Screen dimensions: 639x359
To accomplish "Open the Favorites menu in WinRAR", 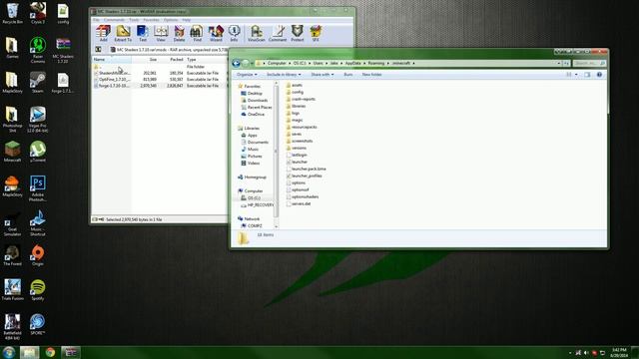I will (x=151, y=20).
